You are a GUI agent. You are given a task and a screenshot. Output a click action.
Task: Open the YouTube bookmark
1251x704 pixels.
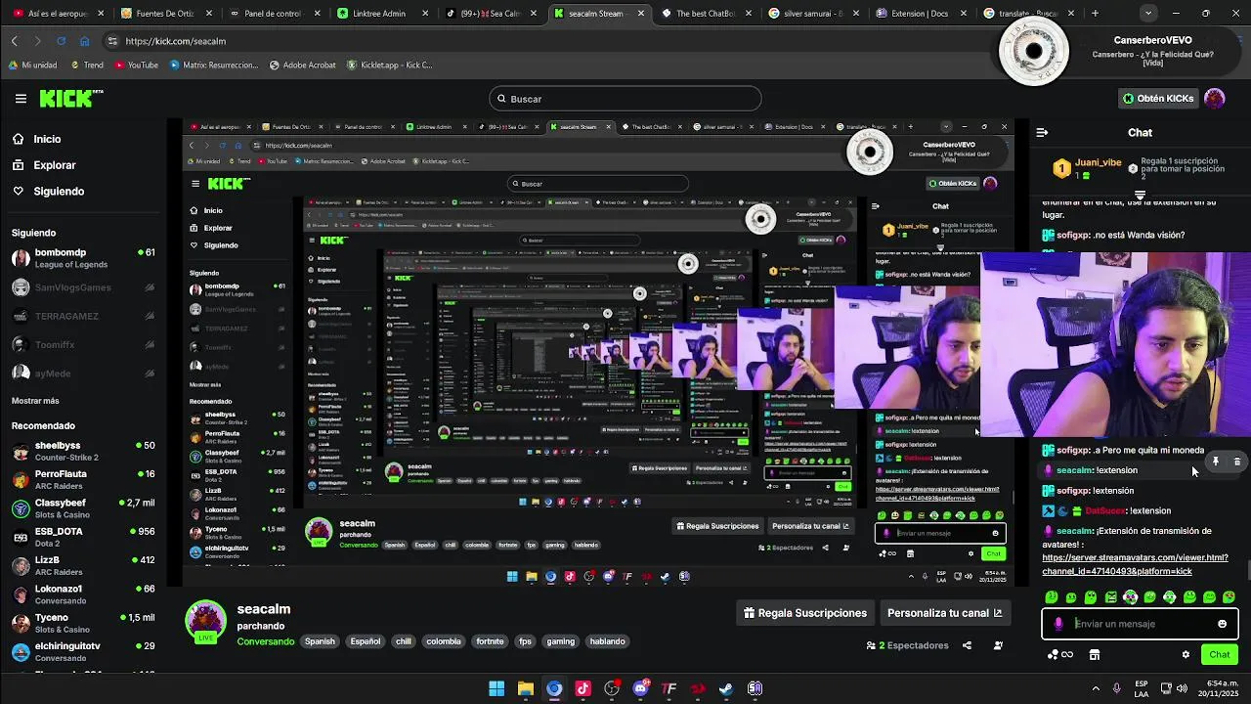[136, 65]
